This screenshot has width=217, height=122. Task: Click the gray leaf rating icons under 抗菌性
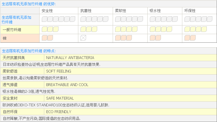[x=94, y=19]
